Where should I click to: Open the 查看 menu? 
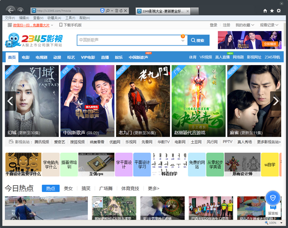[x=38, y=18]
